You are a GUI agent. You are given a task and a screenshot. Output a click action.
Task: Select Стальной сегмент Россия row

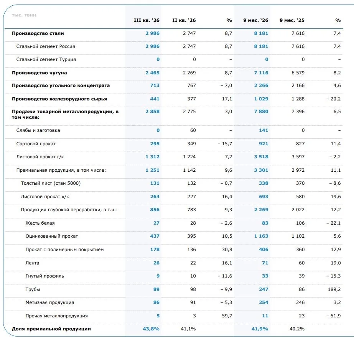(174, 46)
